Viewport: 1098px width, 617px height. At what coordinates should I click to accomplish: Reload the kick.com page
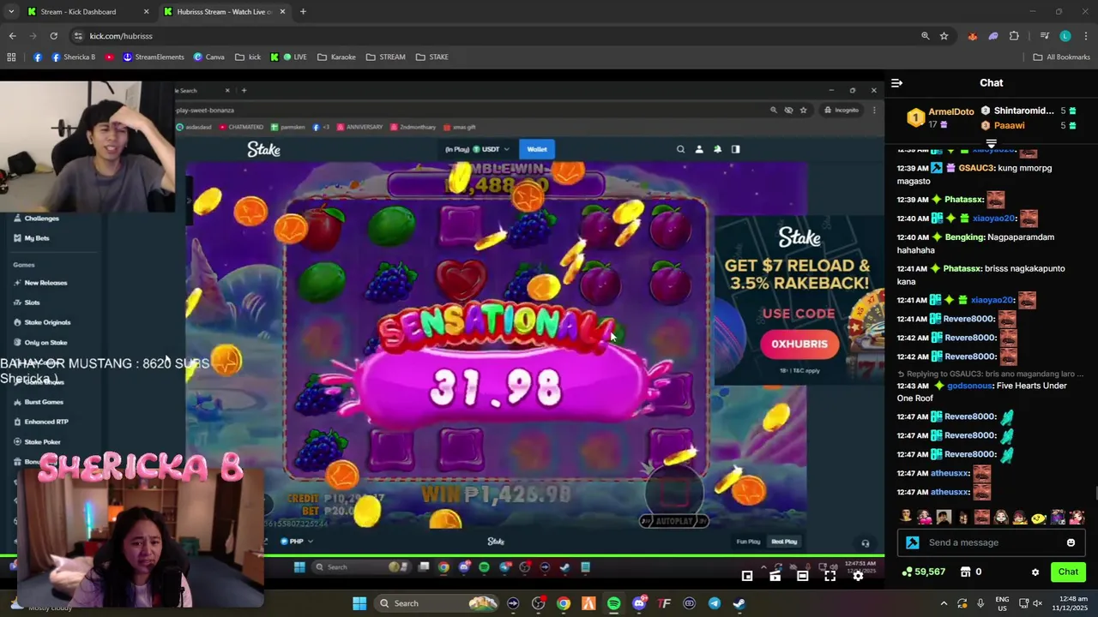click(x=53, y=36)
